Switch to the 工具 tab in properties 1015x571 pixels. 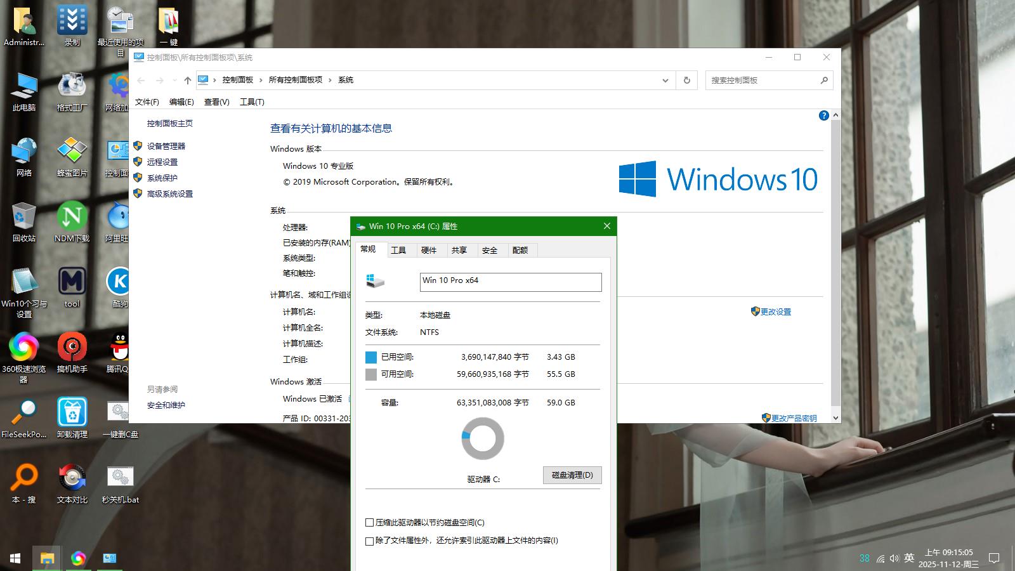(398, 250)
